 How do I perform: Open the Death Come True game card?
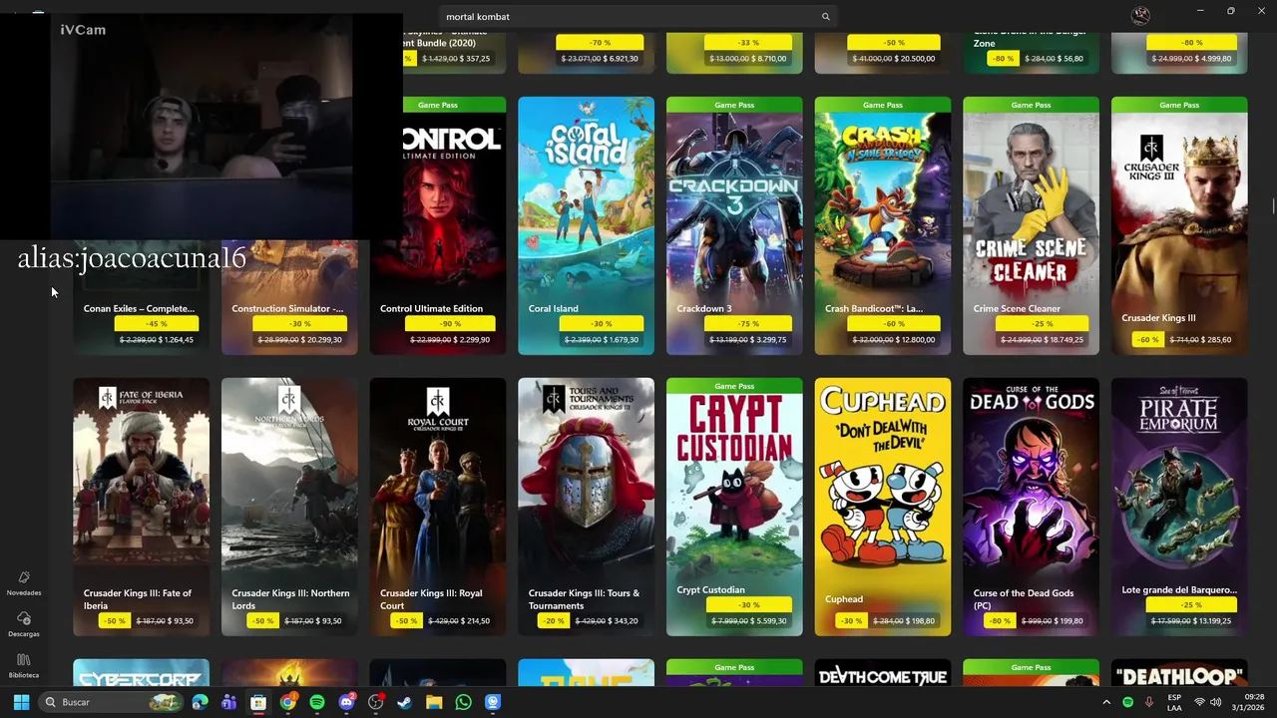pos(882,672)
